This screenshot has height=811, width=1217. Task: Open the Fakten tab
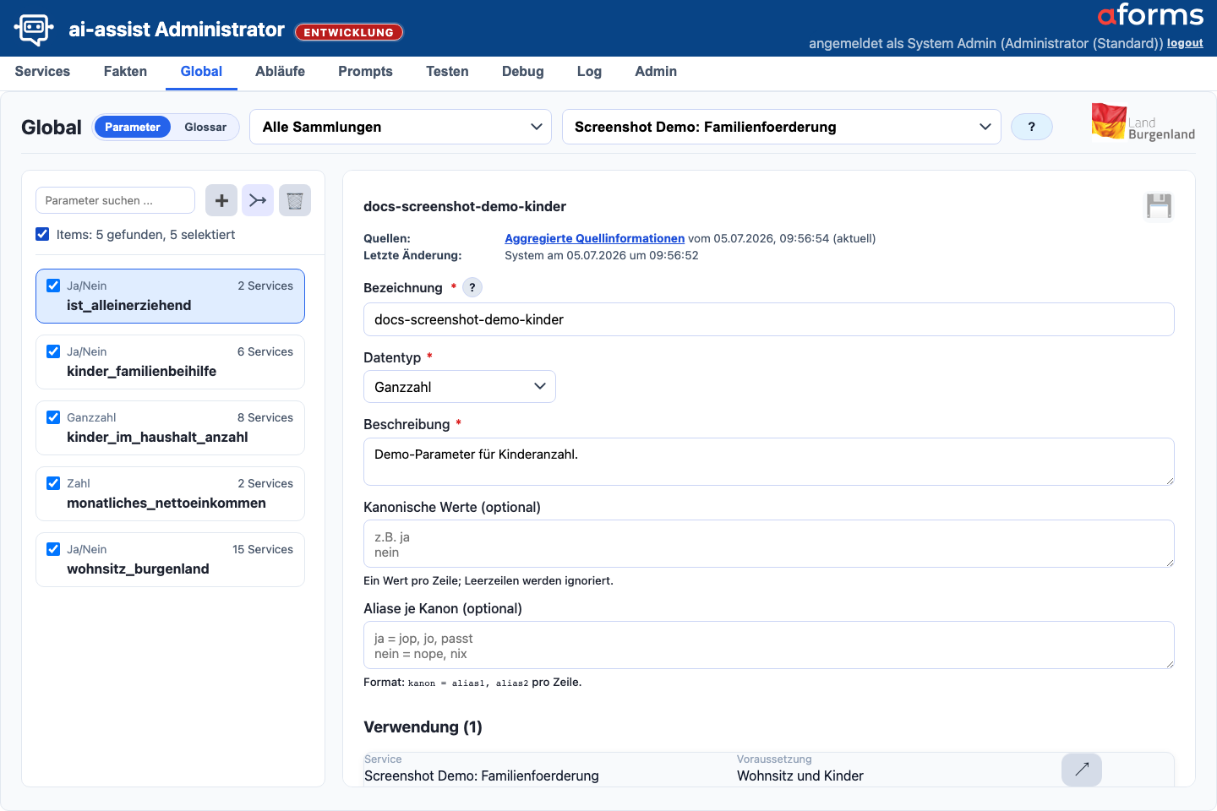[125, 72]
